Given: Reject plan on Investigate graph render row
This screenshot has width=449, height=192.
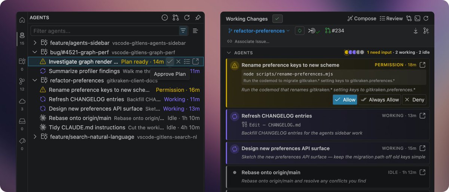Looking at the screenshot, I should [x=178, y=61].
